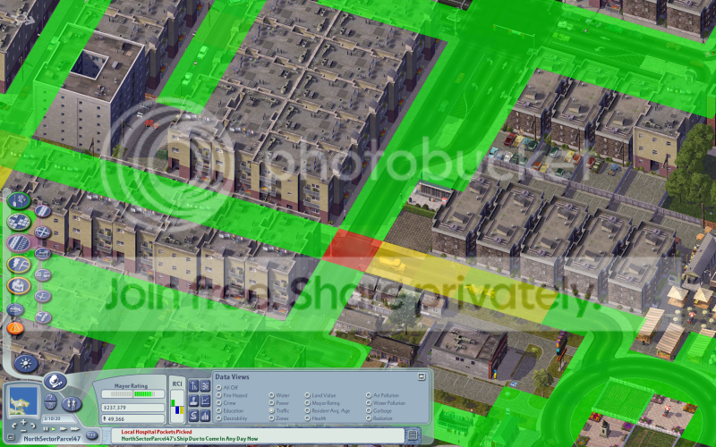Zoom out with the minus button

23,431
